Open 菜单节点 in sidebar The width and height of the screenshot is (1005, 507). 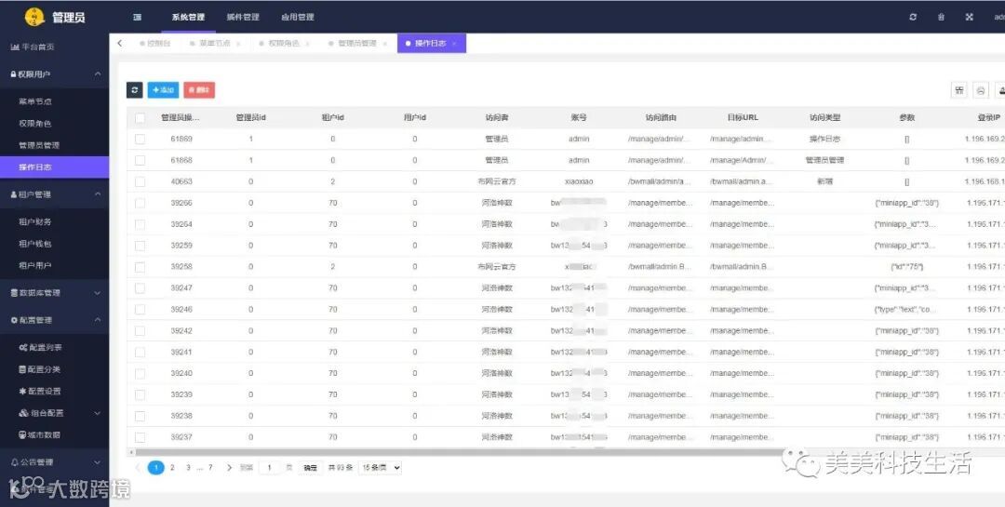(35, 101)
